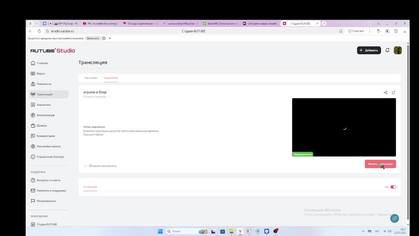419x236 pixels.
Task: Switch to Смотрите видео онлайн tab
Action: pos(260,23)
